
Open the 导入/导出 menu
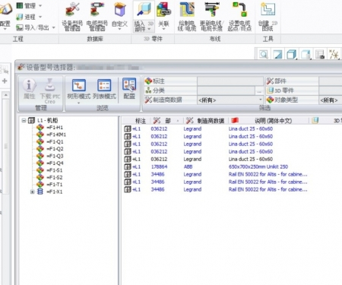coord(36,27)
